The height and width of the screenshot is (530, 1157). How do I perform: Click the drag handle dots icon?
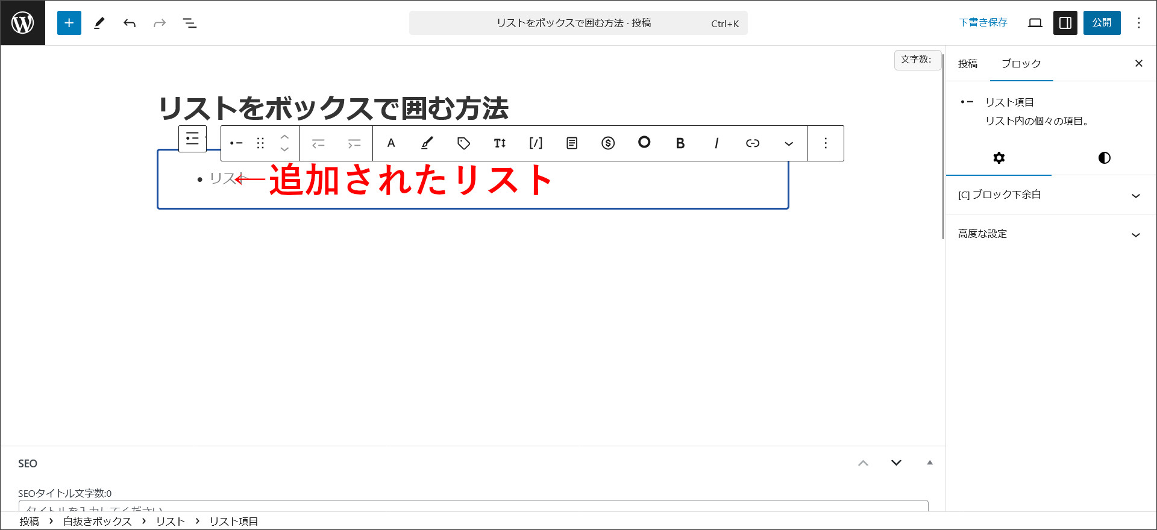(x=260, y=143)
